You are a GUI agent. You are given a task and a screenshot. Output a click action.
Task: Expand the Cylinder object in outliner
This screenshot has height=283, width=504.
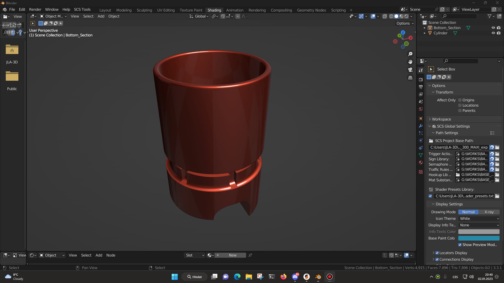pyautogui.click(x=424, y=33)
